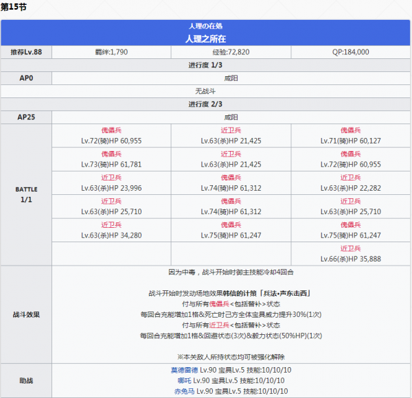Click the 近卫兵 link above Lv.66 HP 35,888
412x398 pixels.
click(x=350, y=248)
